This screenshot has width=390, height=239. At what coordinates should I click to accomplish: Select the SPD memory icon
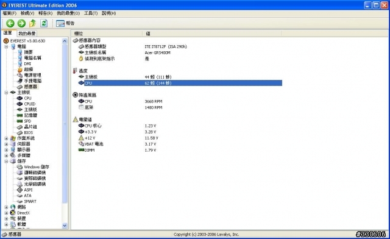tap(19, 121)
